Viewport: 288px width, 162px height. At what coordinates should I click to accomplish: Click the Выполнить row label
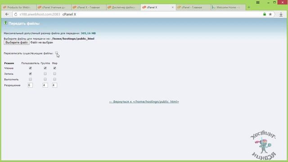pos(11,80)
